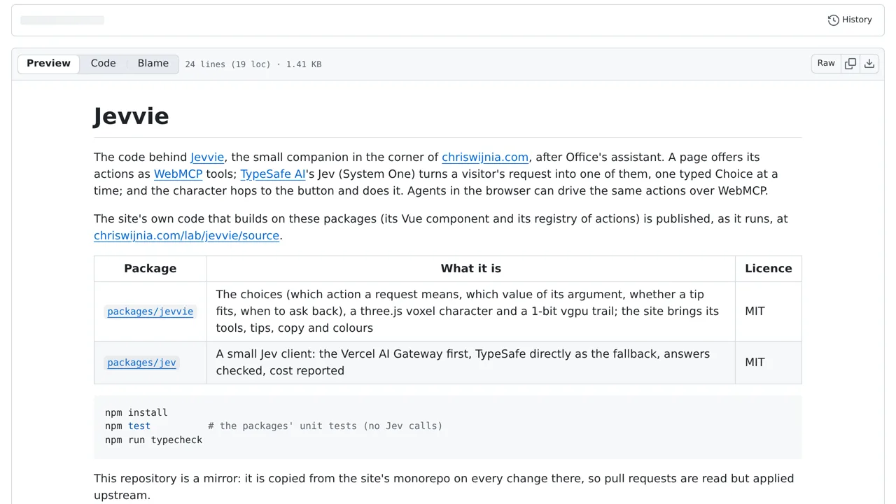Click the 'npm run typecheck' code line

point(154,440)
